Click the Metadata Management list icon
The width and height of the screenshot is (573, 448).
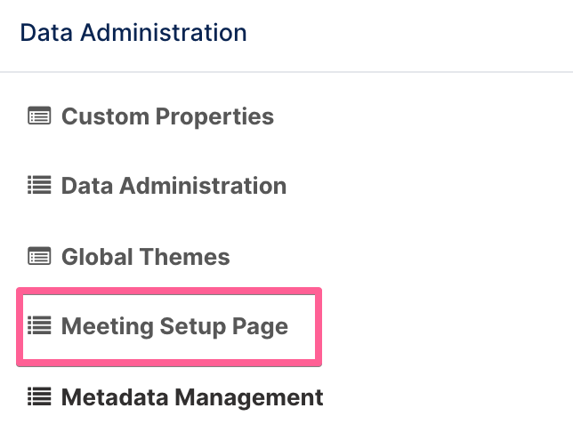click(39, 396)
